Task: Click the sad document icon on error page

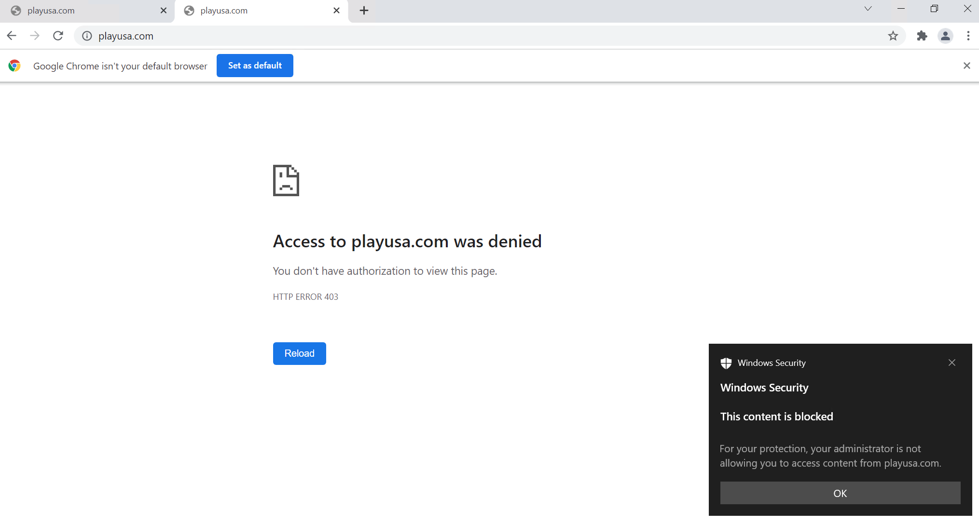Action: [286, 180]
